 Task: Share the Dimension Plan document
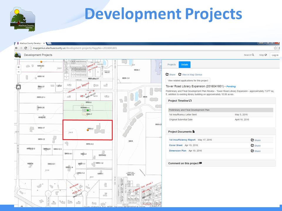pyautogui.click(x=256, y=151)
